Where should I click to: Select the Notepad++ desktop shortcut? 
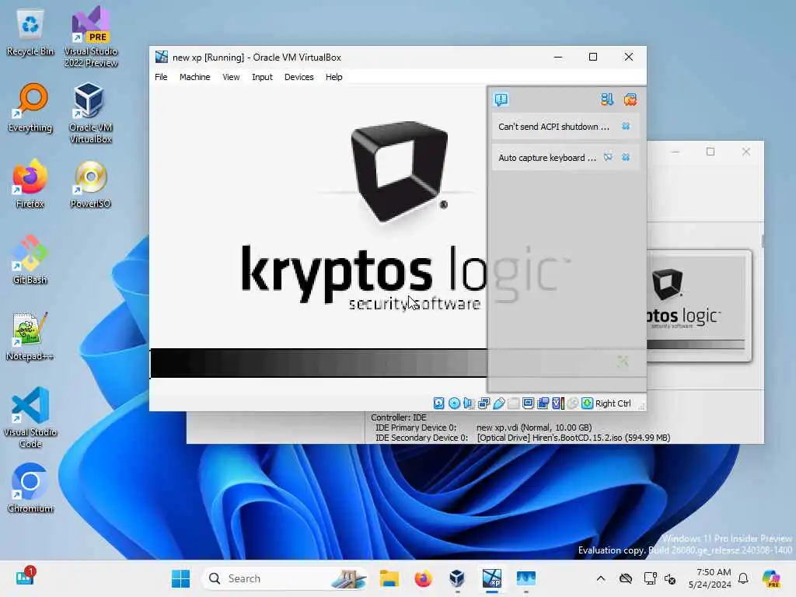(x=30, y=336)
